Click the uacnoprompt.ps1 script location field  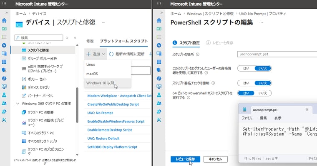[x=277, y=54]
